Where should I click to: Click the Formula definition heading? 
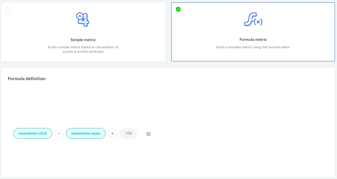coord(27,79)
